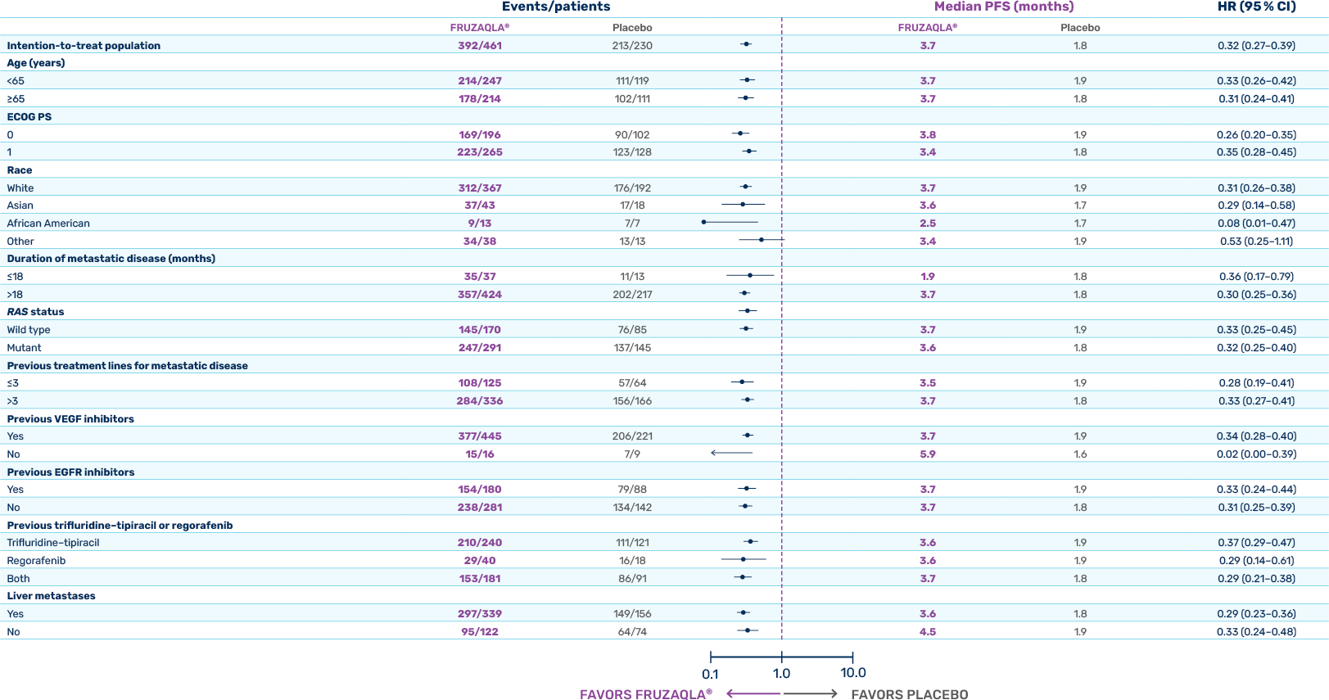
Task: Click the 0.1 axis label
Action: 710,674
